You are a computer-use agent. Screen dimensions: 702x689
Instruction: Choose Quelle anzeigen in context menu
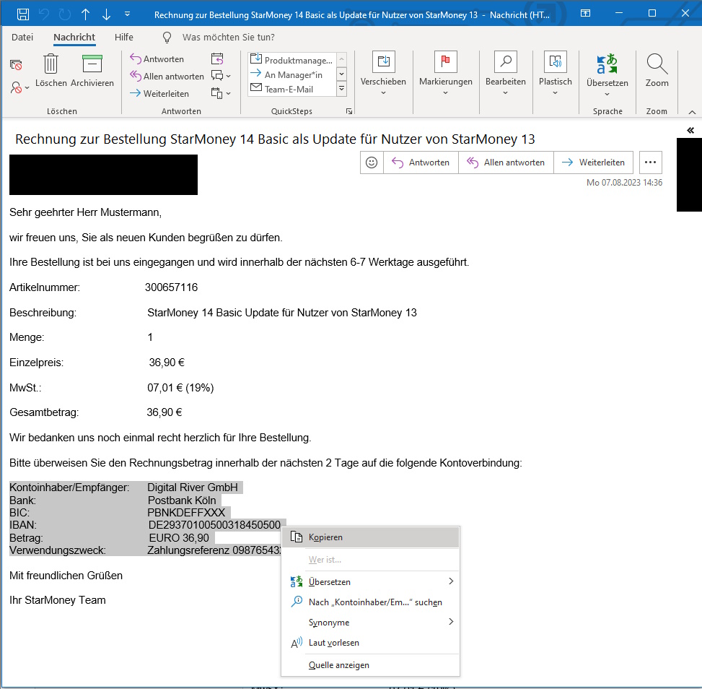click(370, 664)
